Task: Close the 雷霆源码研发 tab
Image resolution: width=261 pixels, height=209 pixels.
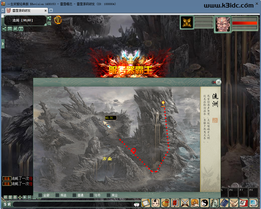Action: [x=45, y=11]
